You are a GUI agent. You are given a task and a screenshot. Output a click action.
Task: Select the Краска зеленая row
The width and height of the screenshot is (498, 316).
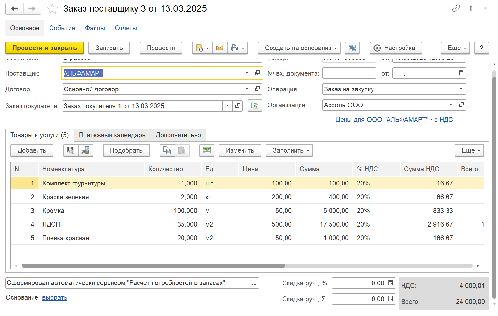pos(247,197)
